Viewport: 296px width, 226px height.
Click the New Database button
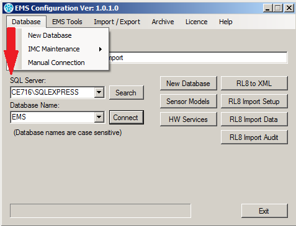tap(189, 84)
